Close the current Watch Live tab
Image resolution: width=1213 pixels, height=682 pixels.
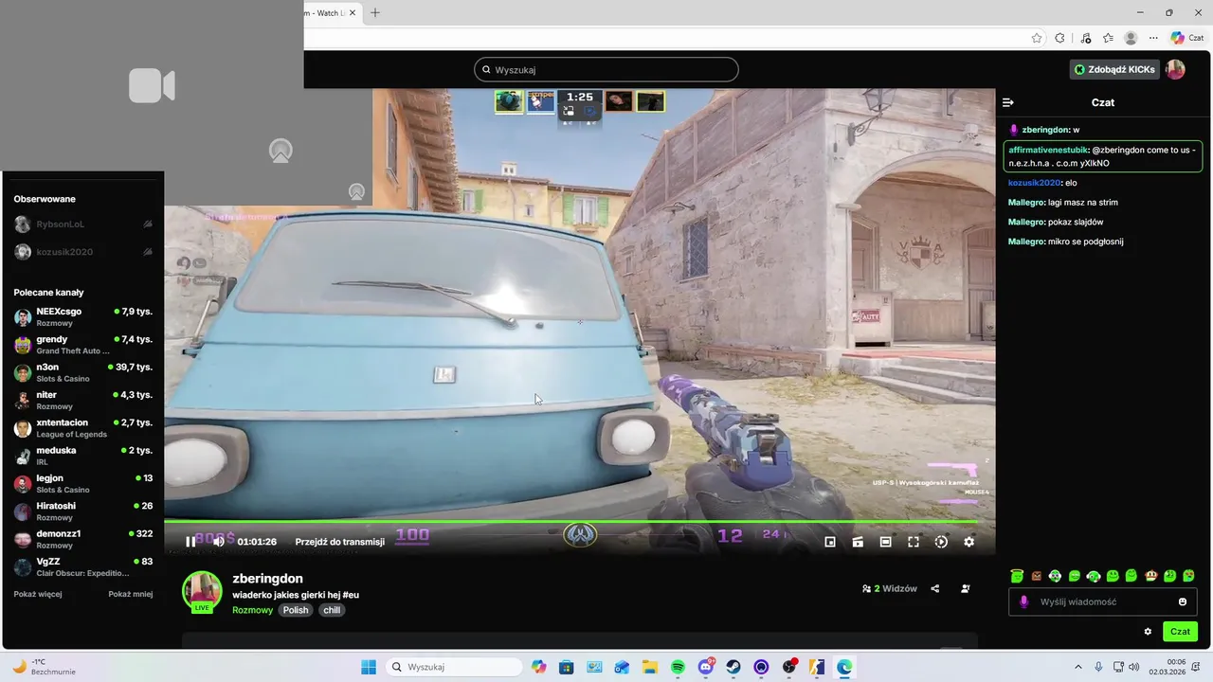coord(353,12)
